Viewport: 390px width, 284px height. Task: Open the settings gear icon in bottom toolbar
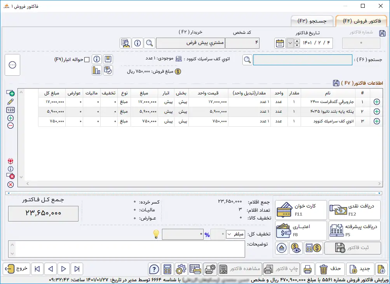click(x=181, y=269)
